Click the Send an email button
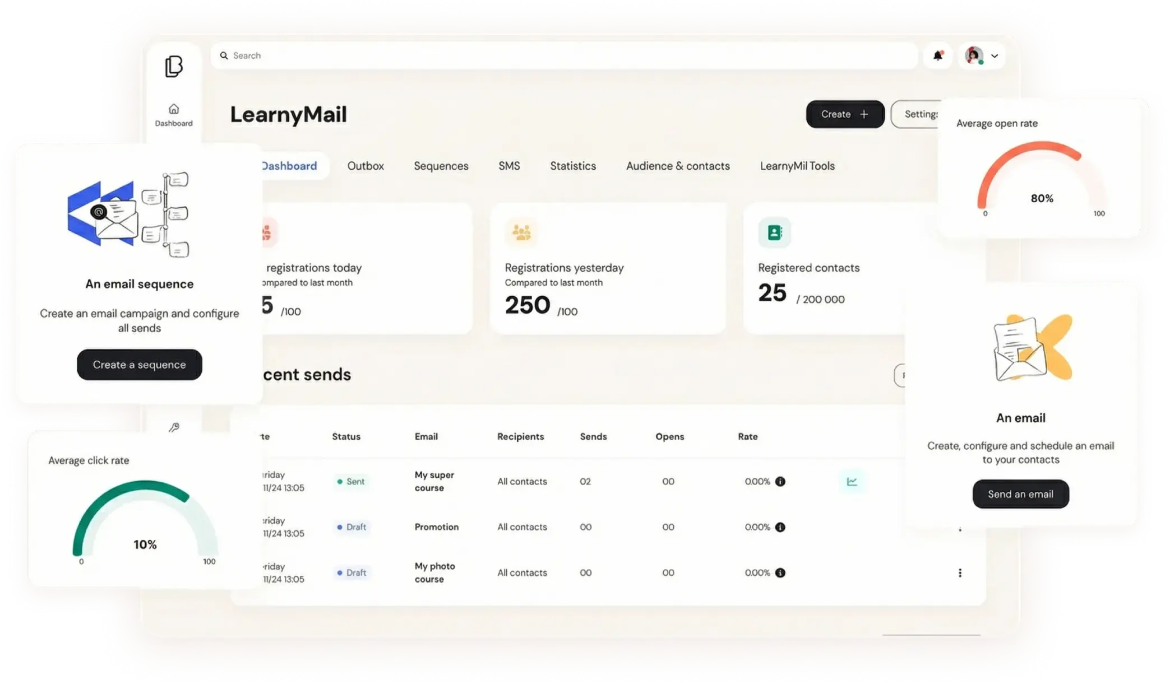 tap(1020, 494)
